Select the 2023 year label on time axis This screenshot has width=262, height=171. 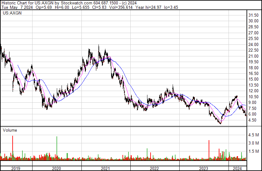pos(204,168)
